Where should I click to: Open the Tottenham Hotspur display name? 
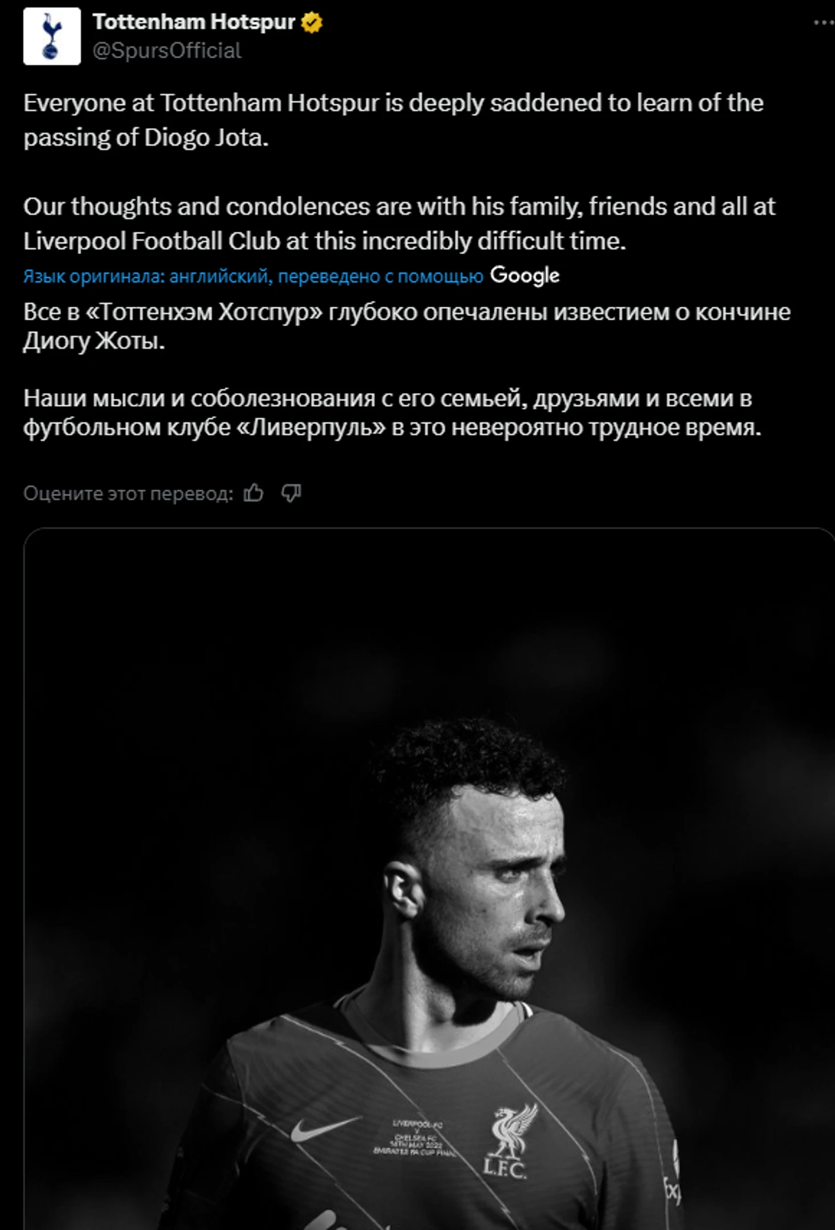point(194,22)
